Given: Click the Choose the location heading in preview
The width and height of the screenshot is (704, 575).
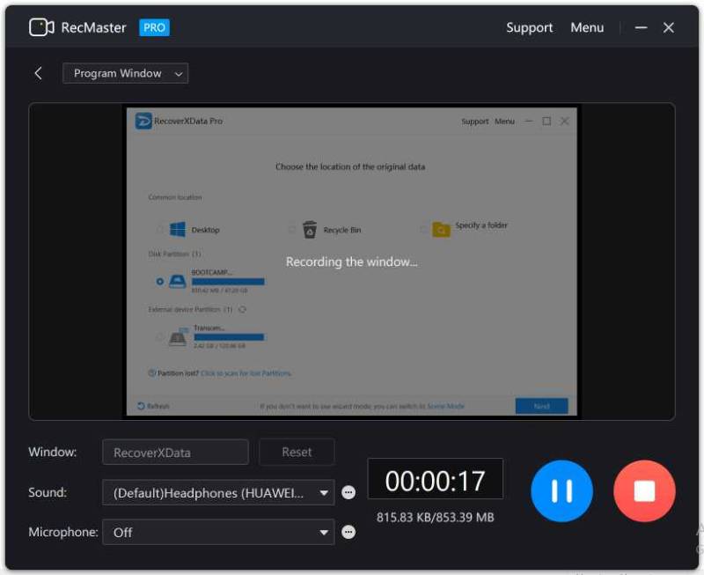Looking at the screenshot, I should (x=350, y=166).
